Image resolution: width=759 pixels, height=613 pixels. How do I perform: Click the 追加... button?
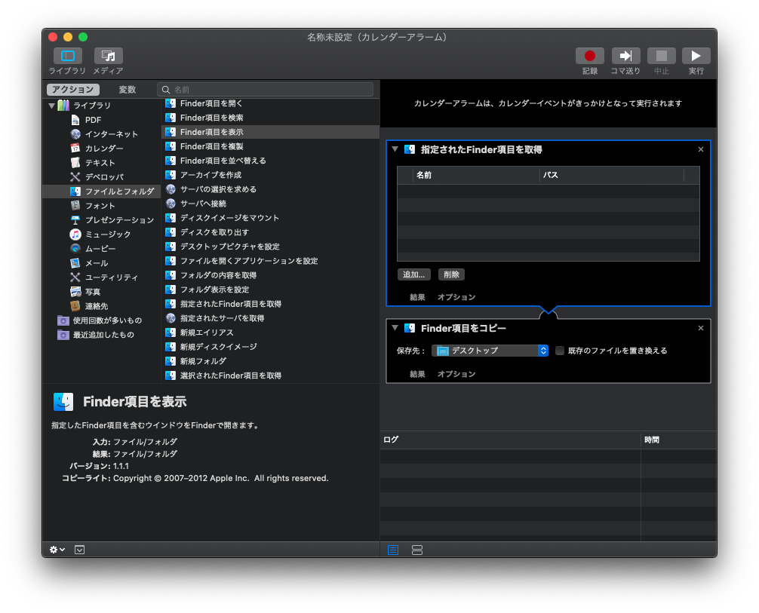tap(415, 274)
